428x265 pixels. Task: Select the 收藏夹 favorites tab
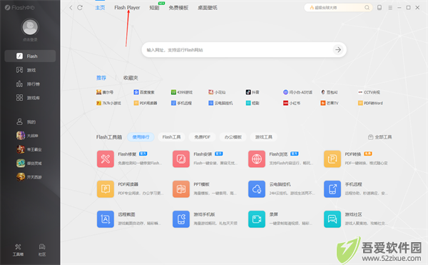pyautogui.click(x=131, y=78)
